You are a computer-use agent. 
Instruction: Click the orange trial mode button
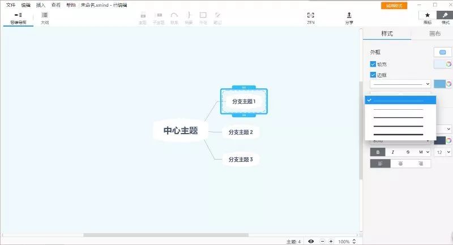point(394,6)
